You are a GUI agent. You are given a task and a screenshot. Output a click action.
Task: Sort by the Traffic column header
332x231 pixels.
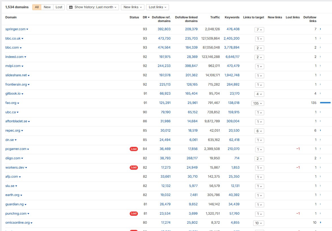(x=215, y=17)
